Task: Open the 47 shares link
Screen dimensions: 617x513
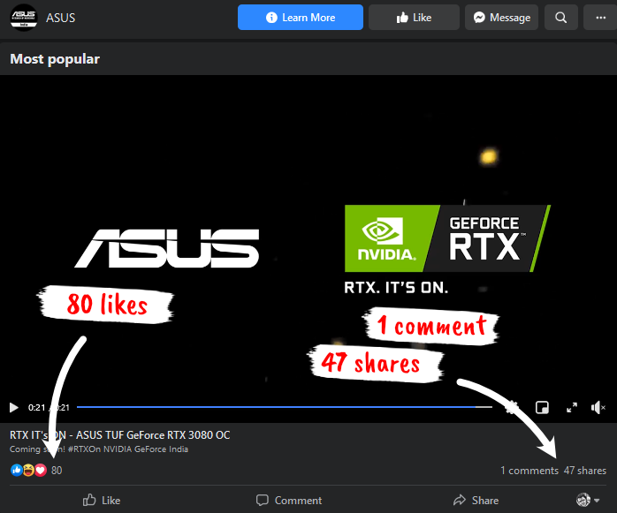Action: click(584, 471)
